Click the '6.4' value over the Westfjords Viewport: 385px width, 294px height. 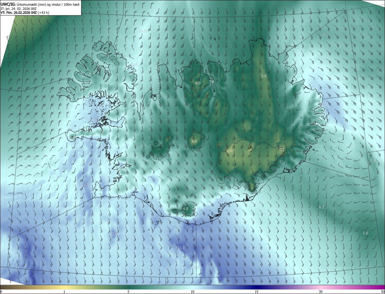pyautogui.click(x=92, y=73)
